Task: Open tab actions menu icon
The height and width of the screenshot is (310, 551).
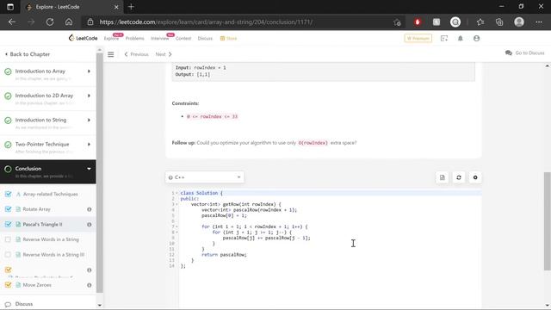Action: click(x=10, y=7)
